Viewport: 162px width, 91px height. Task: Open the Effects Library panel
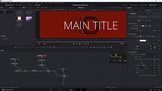tap(21, 5)
